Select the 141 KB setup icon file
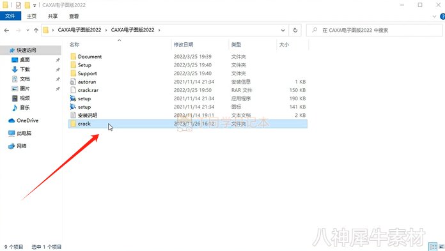 pos(73,107)
